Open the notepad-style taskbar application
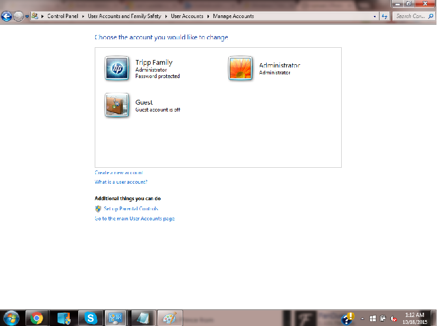Image resolution: width=437 pixels, height=326 pixels. [143, 318]
